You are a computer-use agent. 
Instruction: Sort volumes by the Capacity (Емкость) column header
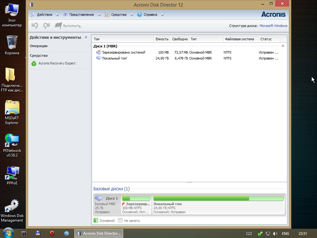pos(162,39)
